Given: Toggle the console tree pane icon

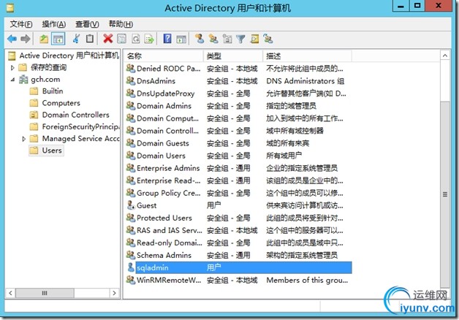Looking at the screenshot, I should click(58, 39).
